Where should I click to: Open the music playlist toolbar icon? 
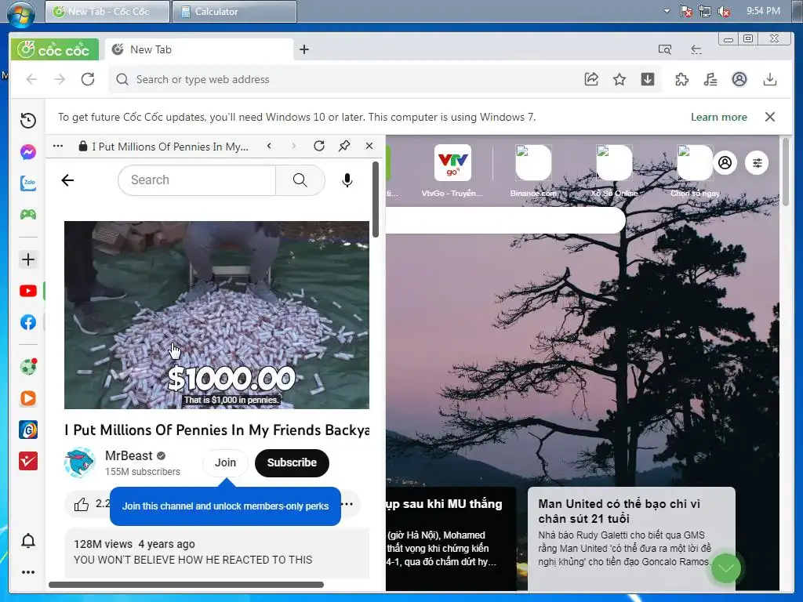710,79
